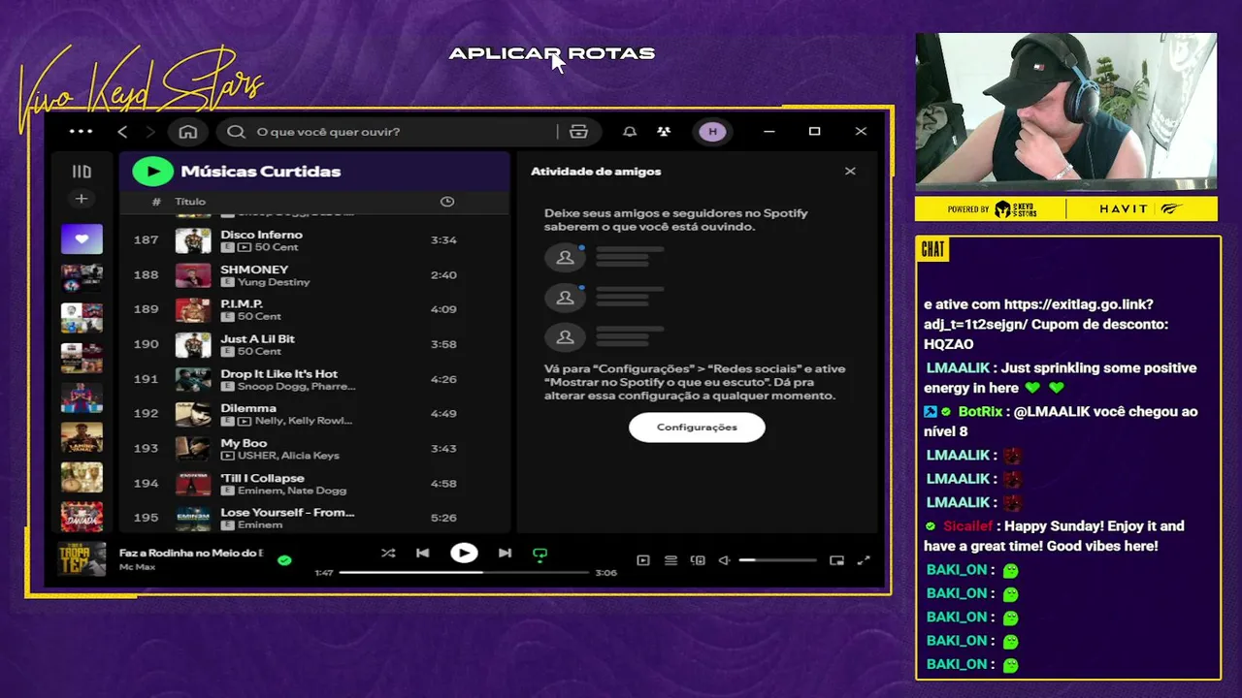Click now-playing title 'Faz a Rodinha no Meio do'
1242x698 pixels.
click(x=191, y=553)
